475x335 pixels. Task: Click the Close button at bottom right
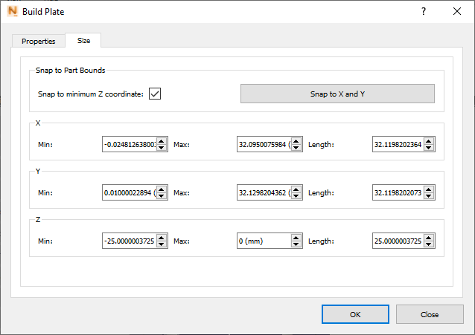point(430,314)
